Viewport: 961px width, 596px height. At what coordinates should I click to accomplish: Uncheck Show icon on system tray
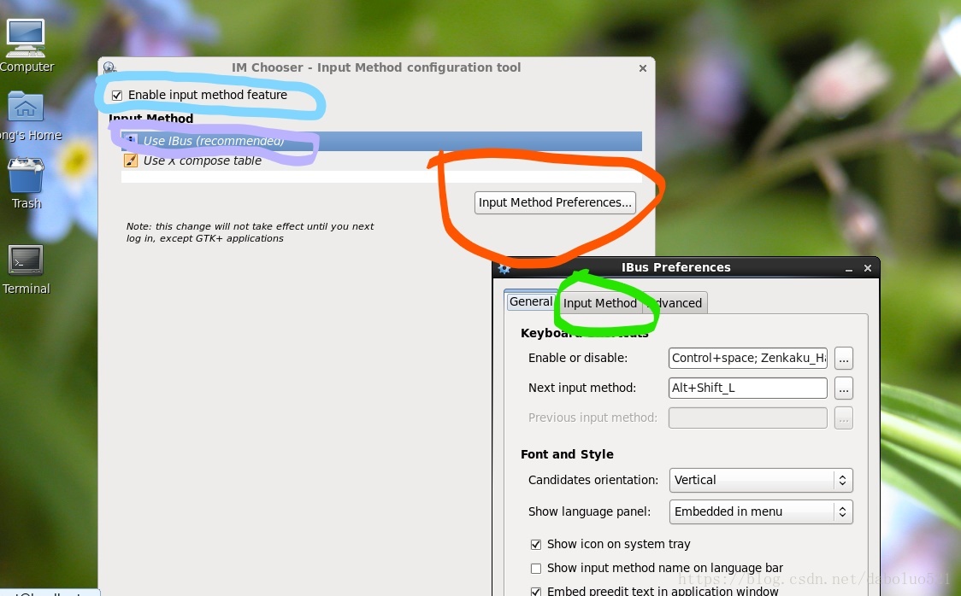point(536,544)
